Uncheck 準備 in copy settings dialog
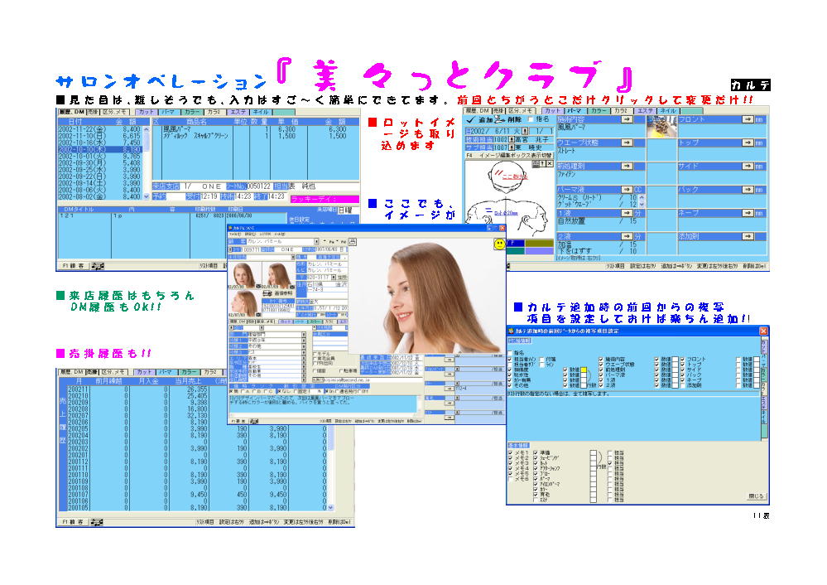 (x=536, y=453)
